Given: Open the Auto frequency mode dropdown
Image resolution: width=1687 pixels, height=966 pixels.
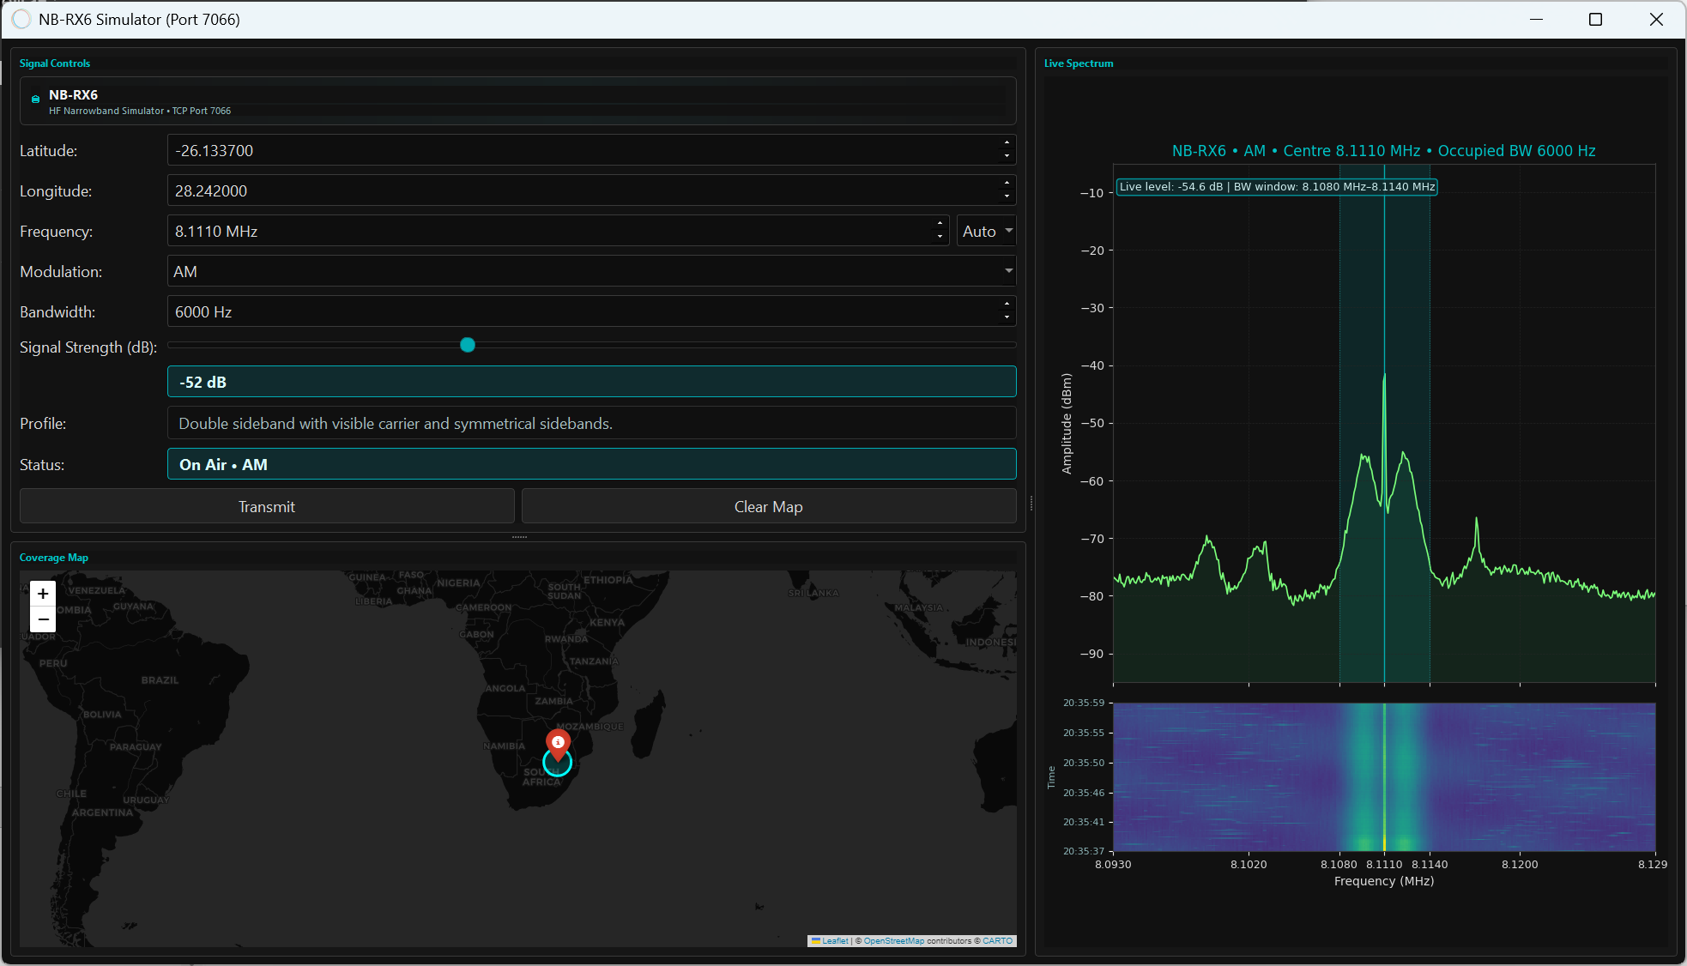Looking at the screenshot, I should [x=985, y=231].
